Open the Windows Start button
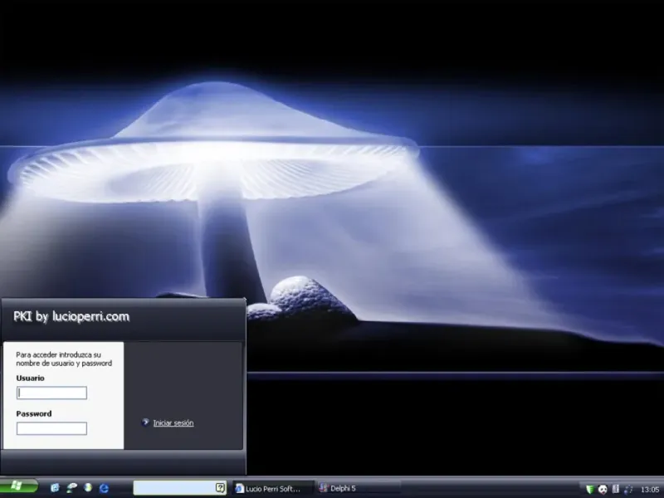 click(x=18, y=486)
